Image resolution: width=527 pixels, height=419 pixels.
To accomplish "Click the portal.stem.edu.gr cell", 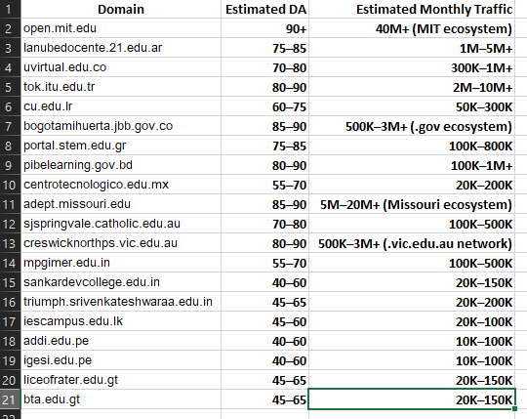I will pyautogui.click(x=121, y=146).
